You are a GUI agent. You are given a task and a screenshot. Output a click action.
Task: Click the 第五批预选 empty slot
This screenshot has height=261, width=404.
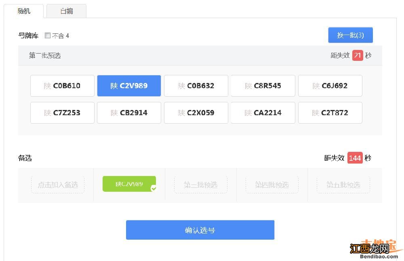(x=343, y=185)
